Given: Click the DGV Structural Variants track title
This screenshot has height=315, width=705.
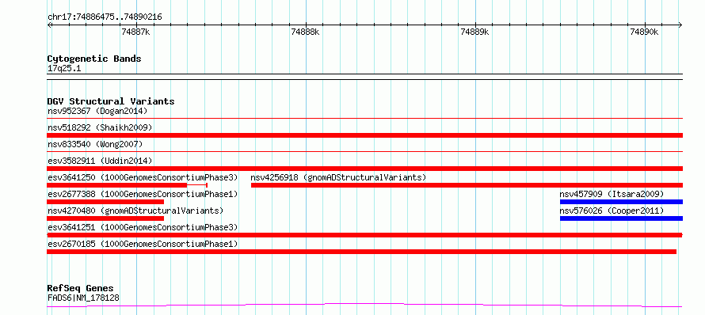Looking at the screenshot, I should pyautogui.click(x=111, y=101).
